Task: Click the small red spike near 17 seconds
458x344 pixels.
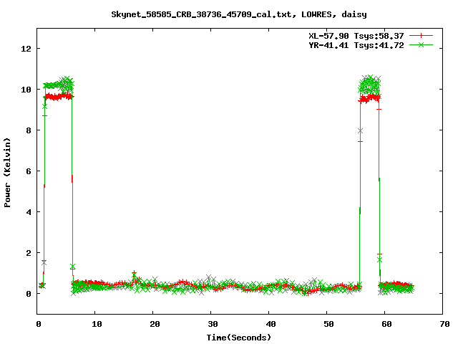Action: click(134, 273)
